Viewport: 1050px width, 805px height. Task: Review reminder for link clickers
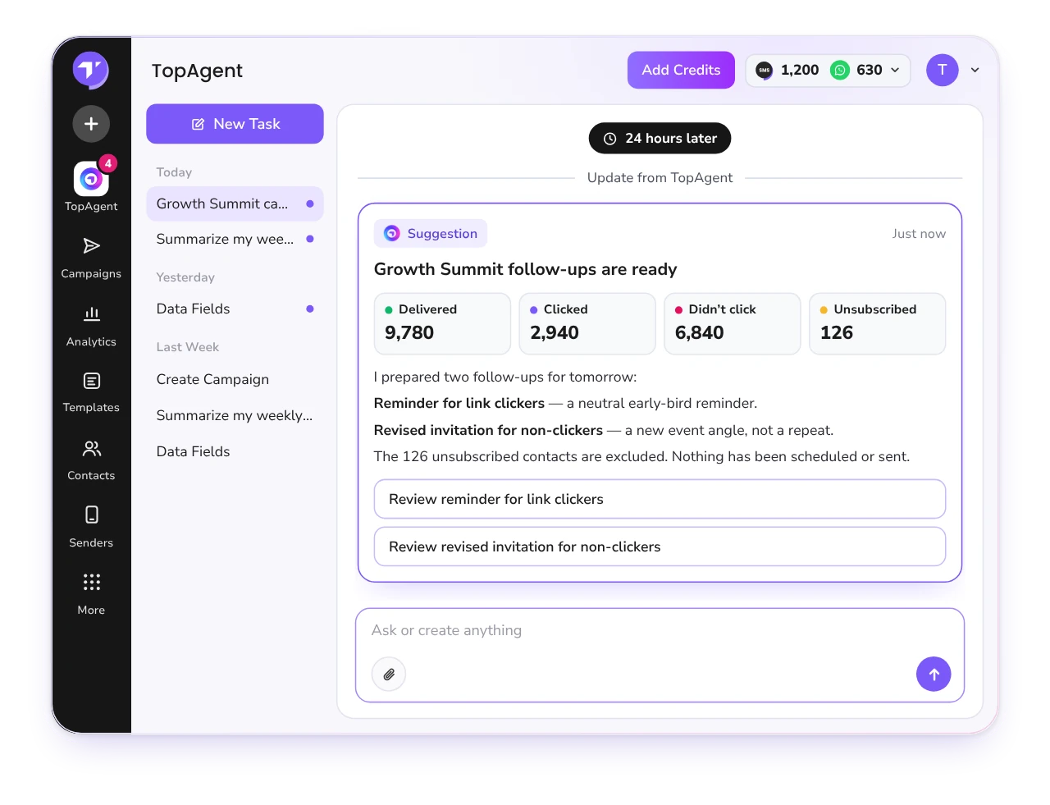pos(660,499)
